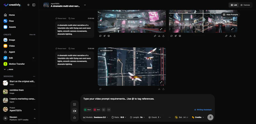This screenshot has height=124, width=256.
Task: Open session 'Start on the original edit...'
Action: coord(19,83)
